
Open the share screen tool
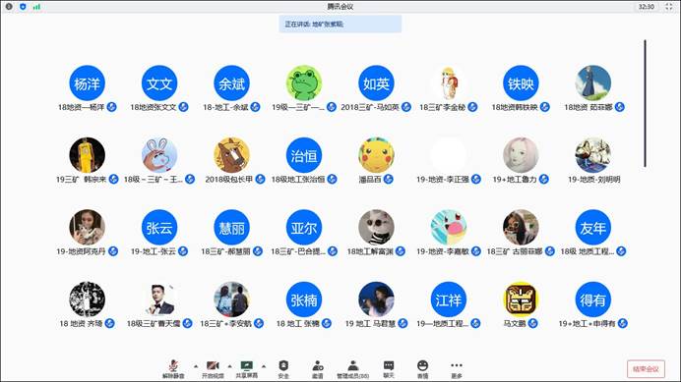coord(247,369)
